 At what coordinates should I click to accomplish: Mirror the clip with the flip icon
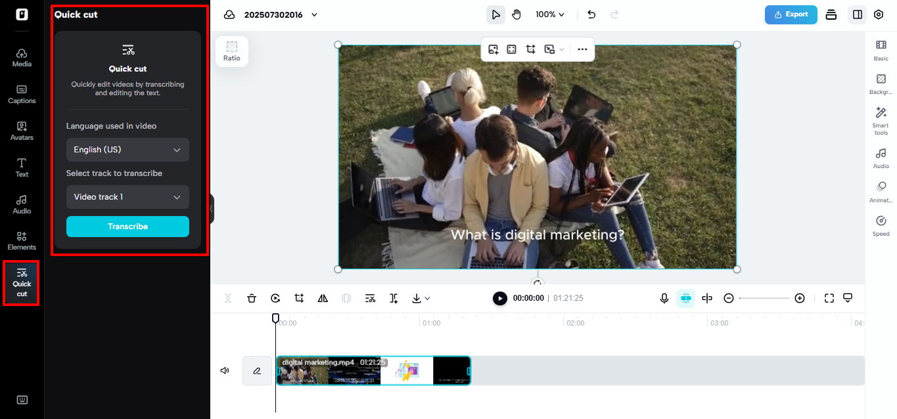[323, 298]
